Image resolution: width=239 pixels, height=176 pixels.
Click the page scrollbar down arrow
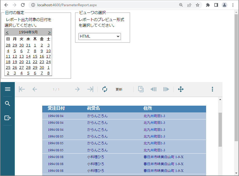click(236, 173)
